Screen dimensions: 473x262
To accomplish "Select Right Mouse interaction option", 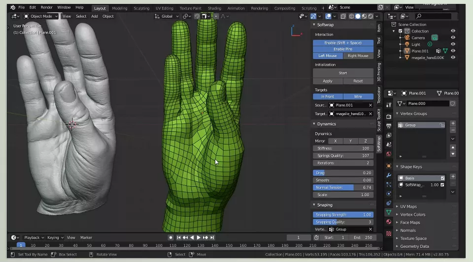I will (358, 56).
